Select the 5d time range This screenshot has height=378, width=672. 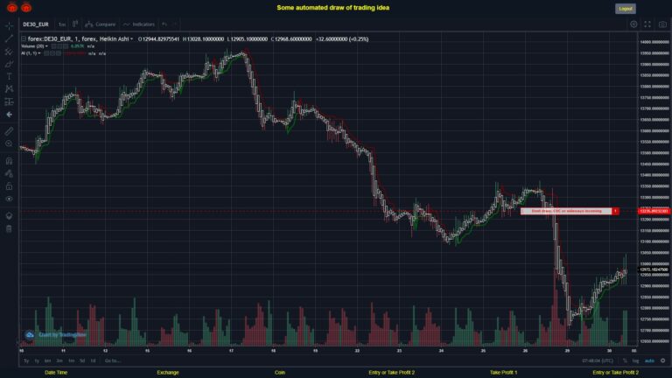pyautogui.click(x=82, y=360)
